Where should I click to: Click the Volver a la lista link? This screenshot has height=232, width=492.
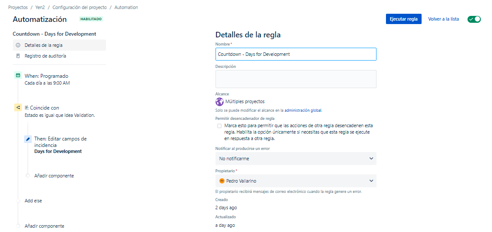pos(443,19)
